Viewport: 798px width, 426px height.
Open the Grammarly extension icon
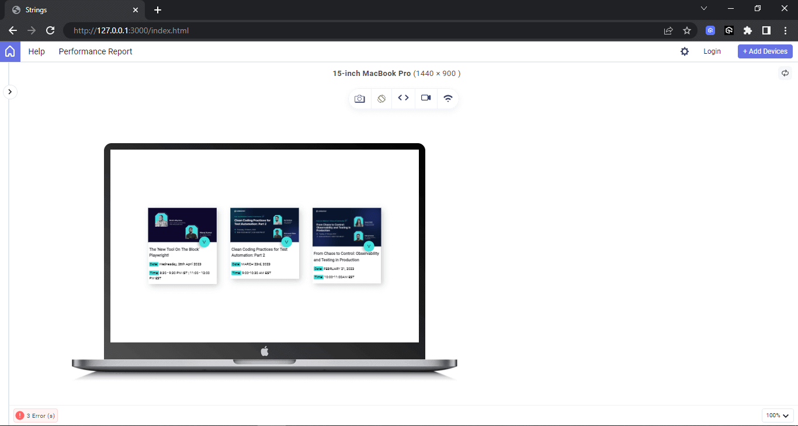pos(710,30)
